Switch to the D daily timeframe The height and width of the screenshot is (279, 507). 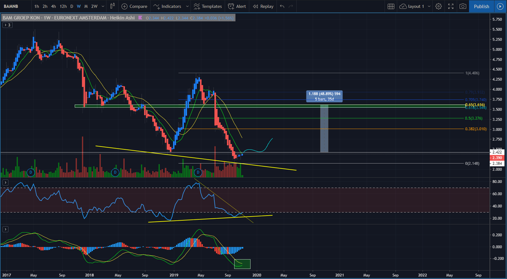pos(72,6)
